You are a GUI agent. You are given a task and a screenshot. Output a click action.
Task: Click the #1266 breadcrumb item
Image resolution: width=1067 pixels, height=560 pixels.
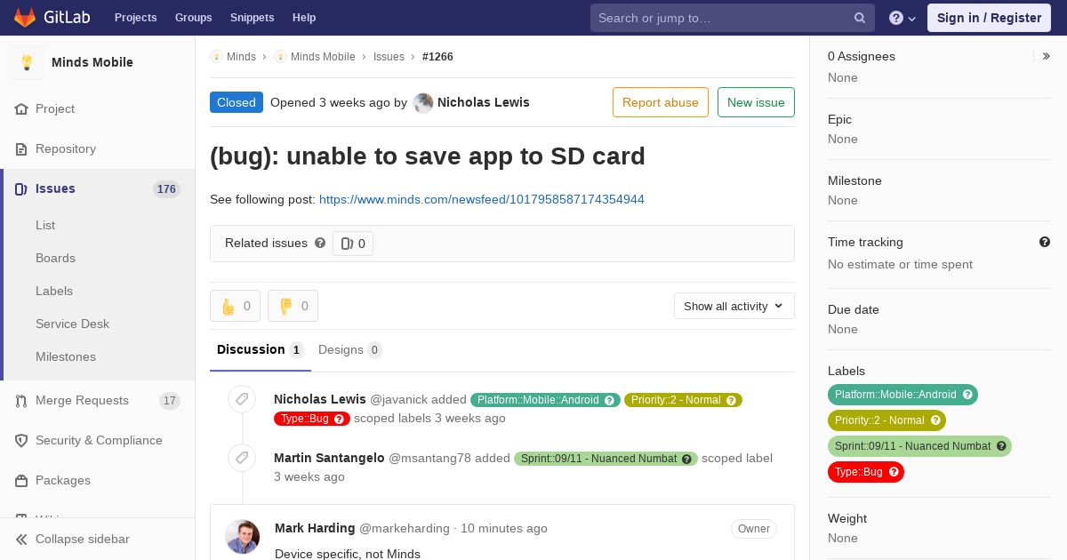pos(437,57)
